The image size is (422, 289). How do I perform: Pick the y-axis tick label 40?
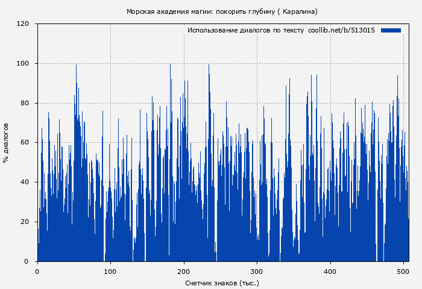tap(25, 182)
